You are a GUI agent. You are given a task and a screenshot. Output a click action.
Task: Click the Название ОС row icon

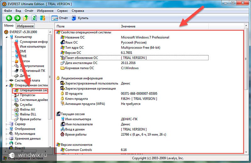click(62, 37)
